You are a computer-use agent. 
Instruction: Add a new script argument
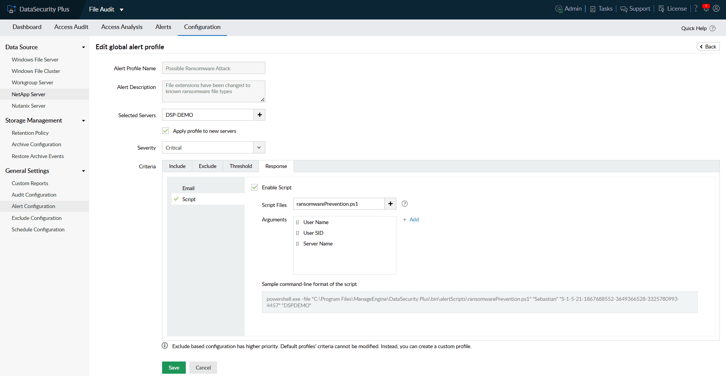point(411,219)
